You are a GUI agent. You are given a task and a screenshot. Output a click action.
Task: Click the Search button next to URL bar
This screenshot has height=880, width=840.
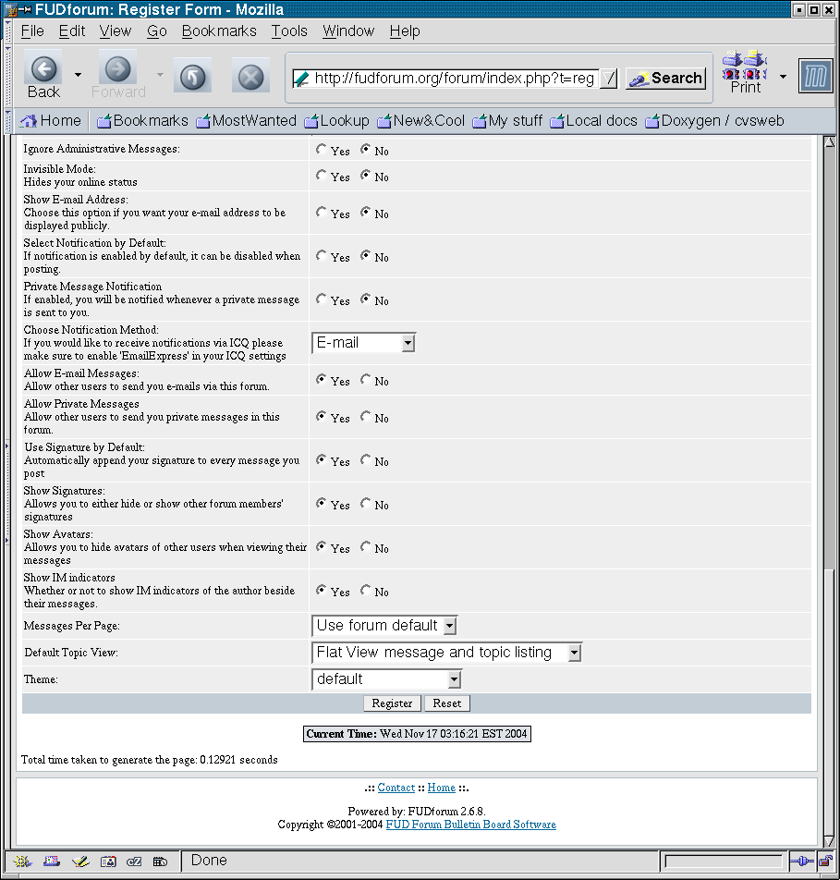(665, 78)
